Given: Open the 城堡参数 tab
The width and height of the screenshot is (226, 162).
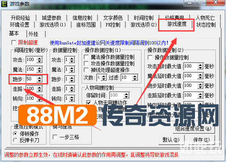Looking at the screenshot, I should tap(52, 18).
